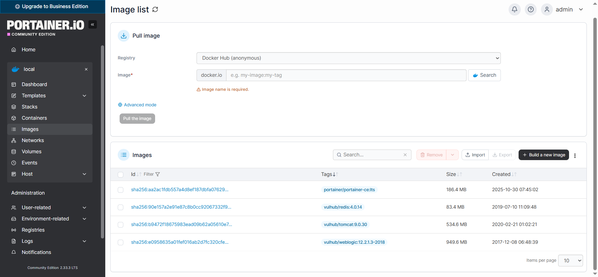The image size is (598, 277).
Task: Click the Import button
Action: (x=475, y=155)
